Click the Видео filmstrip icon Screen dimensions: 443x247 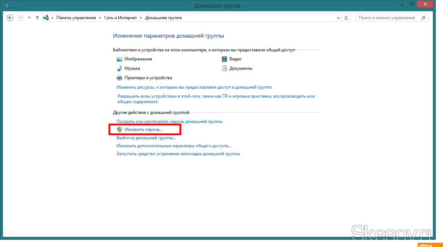point(224,59)
